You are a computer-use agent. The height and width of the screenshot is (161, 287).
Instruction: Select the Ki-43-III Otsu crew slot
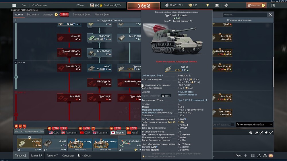click(x=130, y=143)
